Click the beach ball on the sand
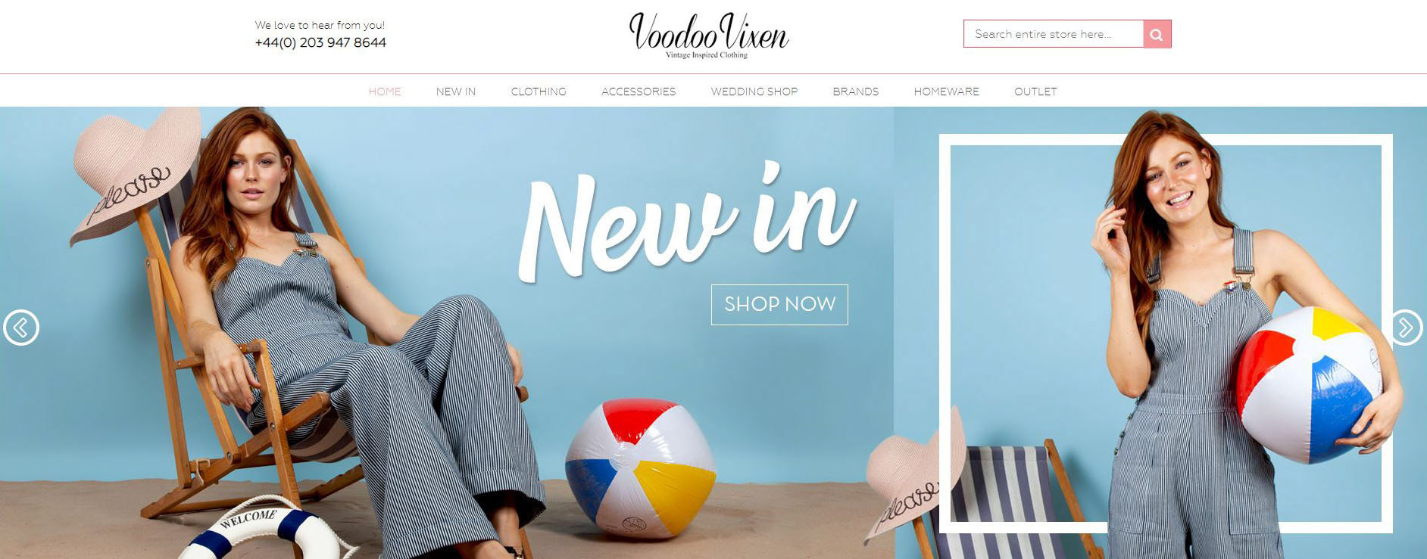This screenshot has width=1427, height=559. coord(640,468)
